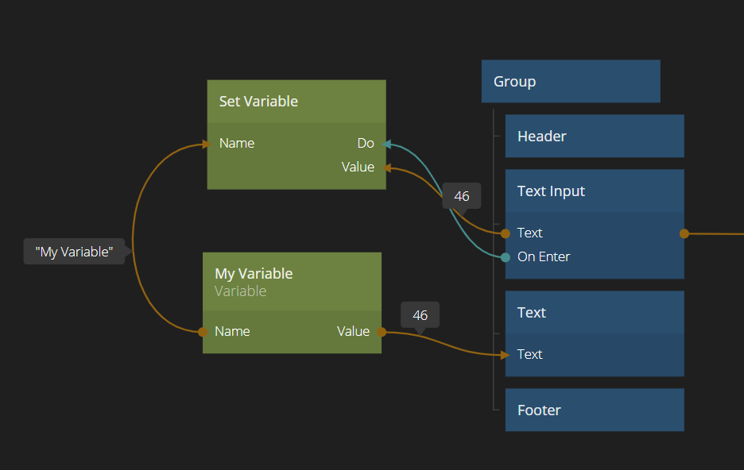Click the On Enter port dot
Viewport: 744px width, 470px height.
506,257
